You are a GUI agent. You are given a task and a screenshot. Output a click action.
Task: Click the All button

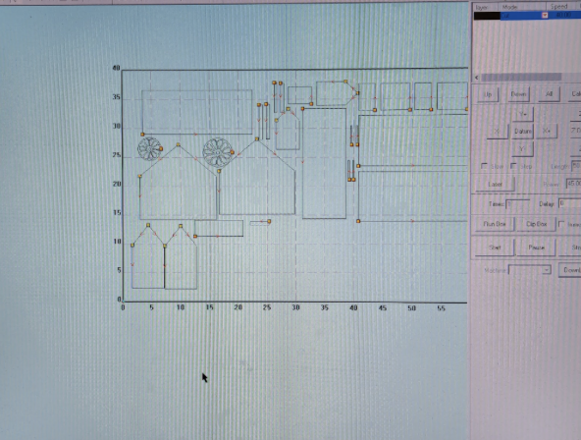[x=549, y=93]
